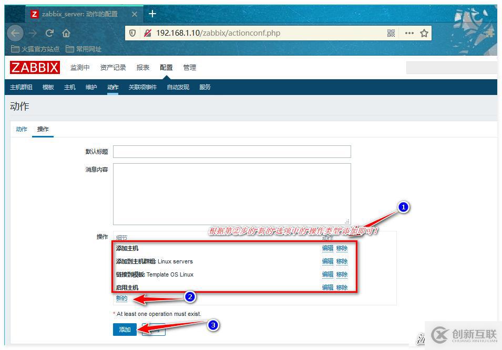Click the browser forward arrow
502x350 pixels.
pos(33,33)
